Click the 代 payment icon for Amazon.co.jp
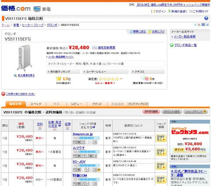 click(75, 142)
